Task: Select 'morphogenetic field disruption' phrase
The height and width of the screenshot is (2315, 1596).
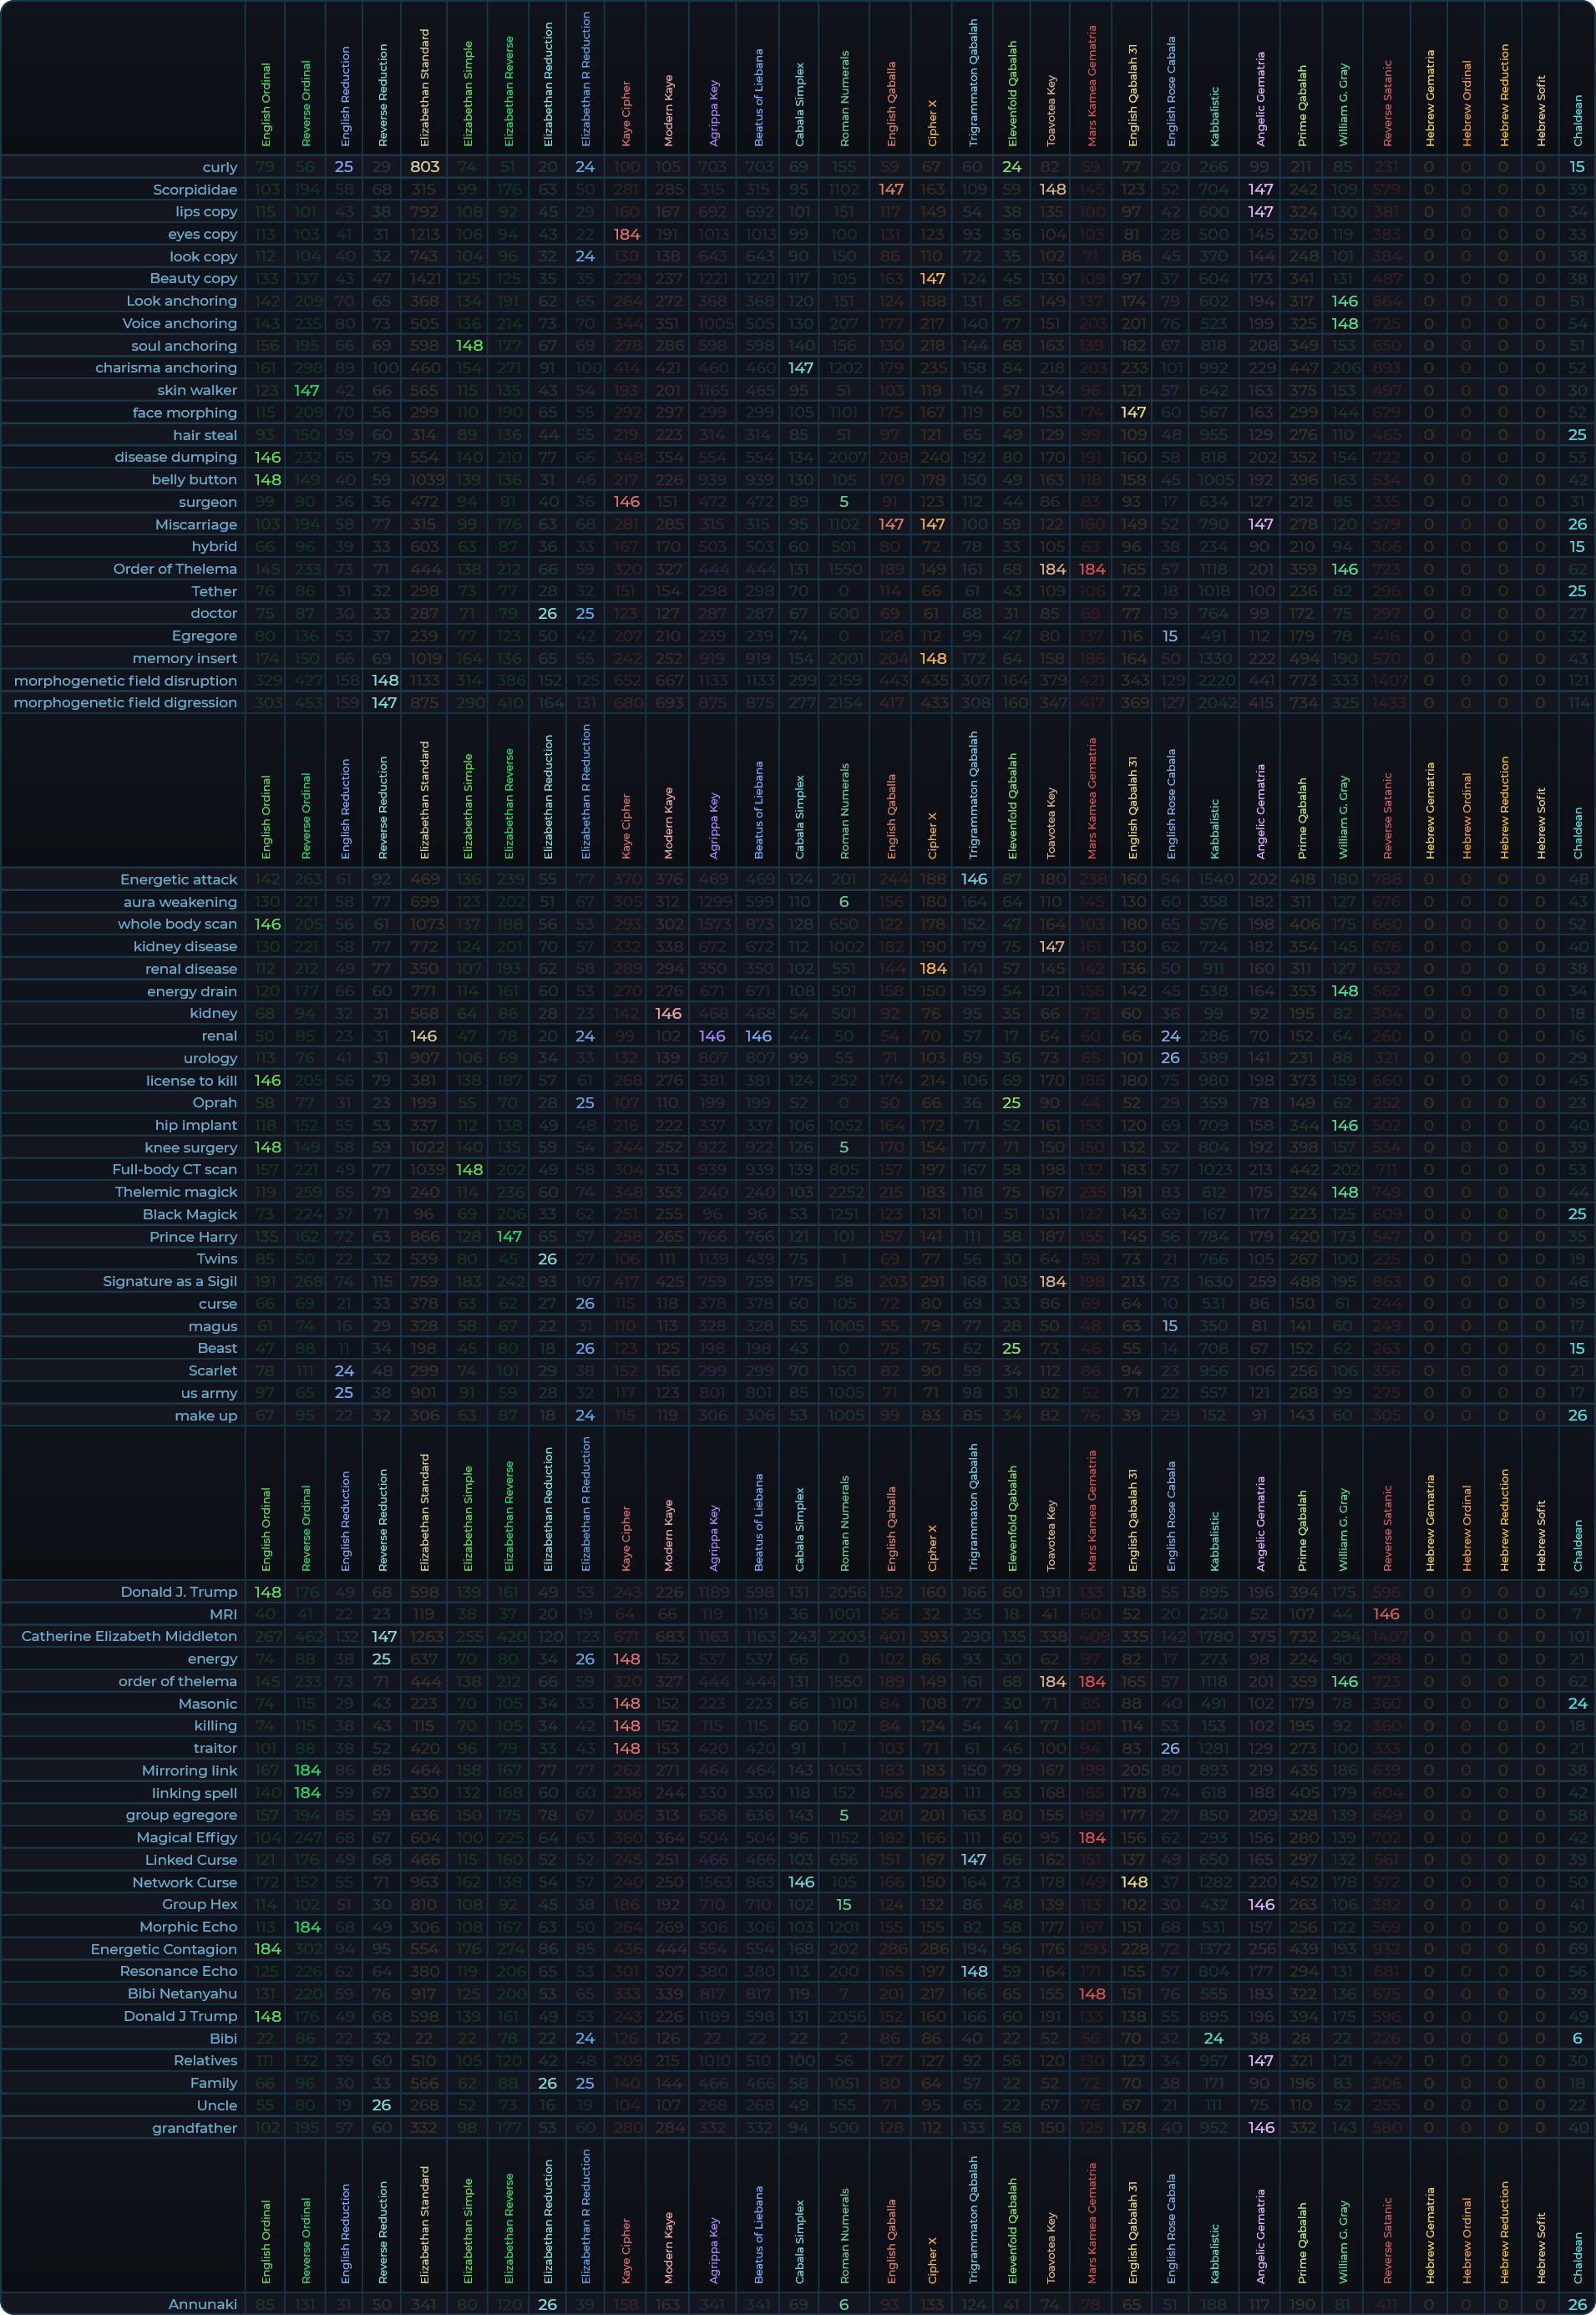Action: click(x=126, y=681)
